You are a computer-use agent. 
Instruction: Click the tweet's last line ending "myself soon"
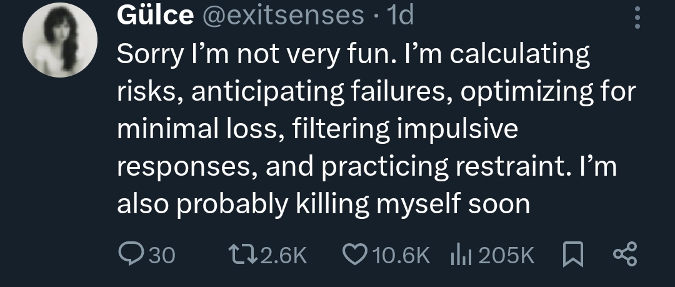pyautogui.click(x=323, y=204)
